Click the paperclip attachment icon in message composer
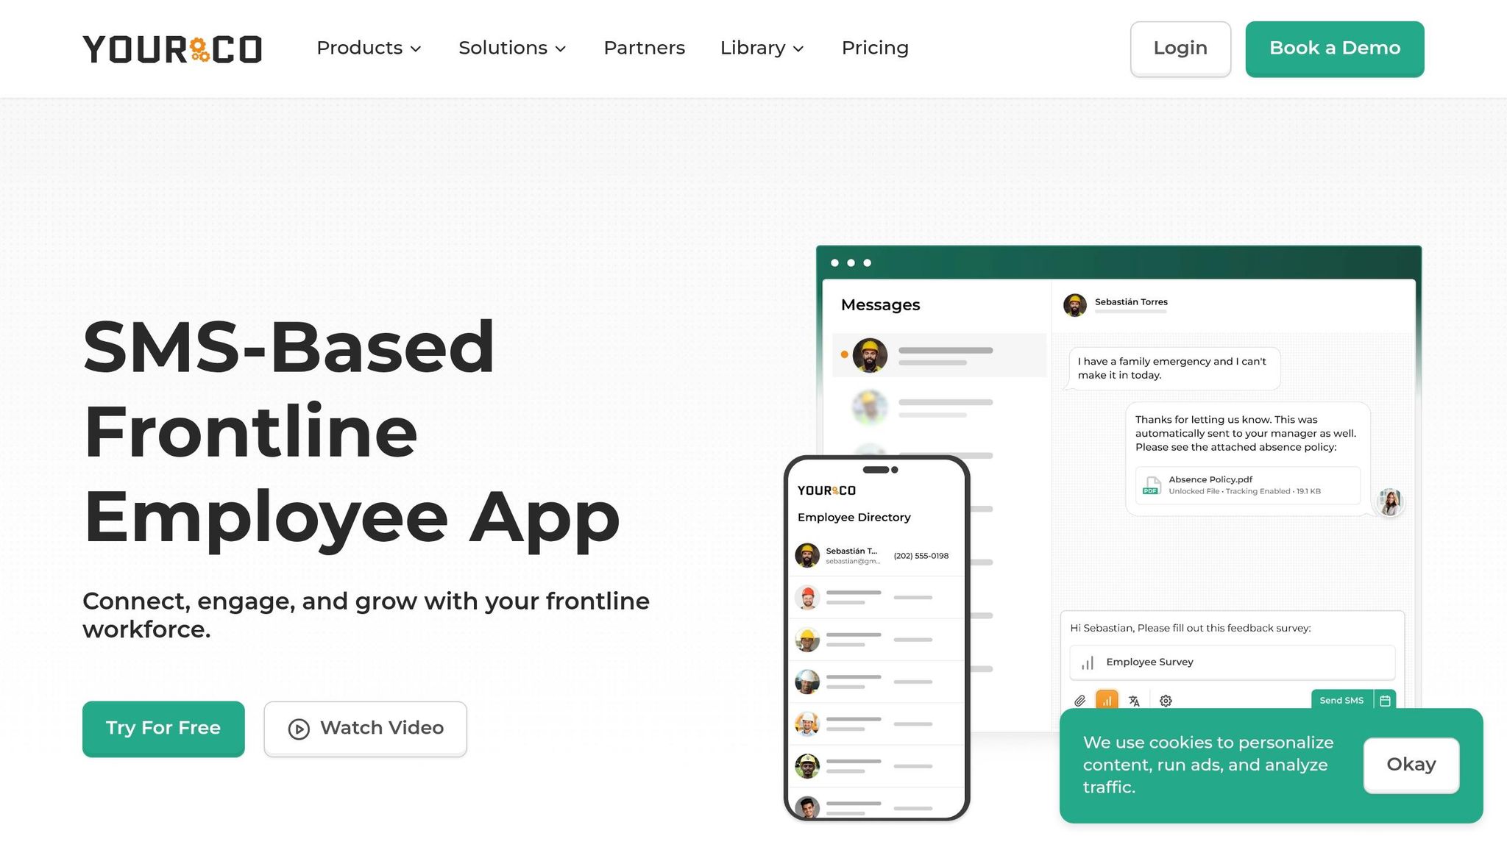1507x847 pixels. (x=1080, y=701)
